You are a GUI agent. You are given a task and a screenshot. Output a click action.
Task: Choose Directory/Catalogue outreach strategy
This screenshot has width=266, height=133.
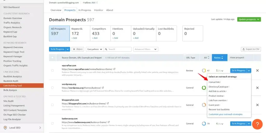[218, 87]
